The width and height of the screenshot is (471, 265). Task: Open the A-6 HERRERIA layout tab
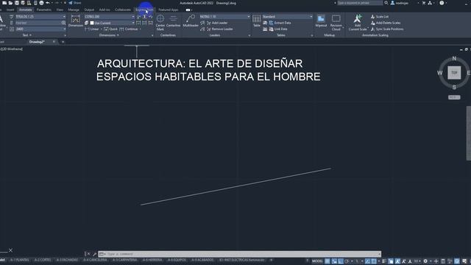(152, 260)
